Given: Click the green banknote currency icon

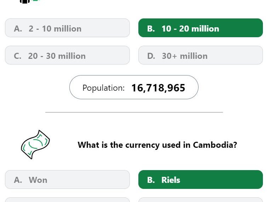Looking at the screenshot, I should point(35,144).
